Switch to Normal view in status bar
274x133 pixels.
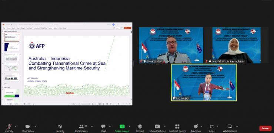(x=100, y=104)
